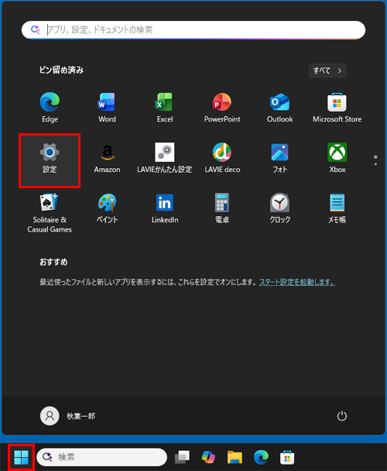The width and height of the screenshot is (387, 471).
Task: Expand すべて (All apps) list
Action: pos(327,70)
